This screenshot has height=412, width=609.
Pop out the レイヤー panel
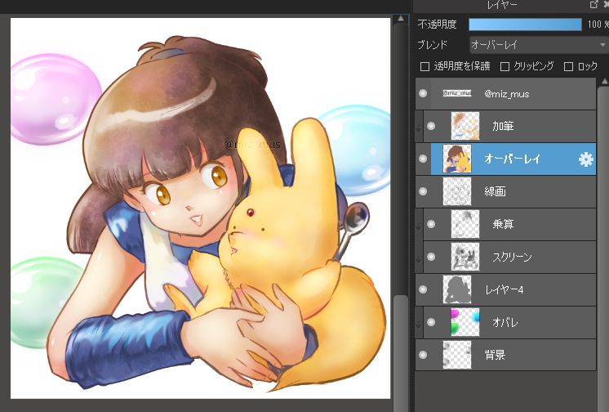593,4
